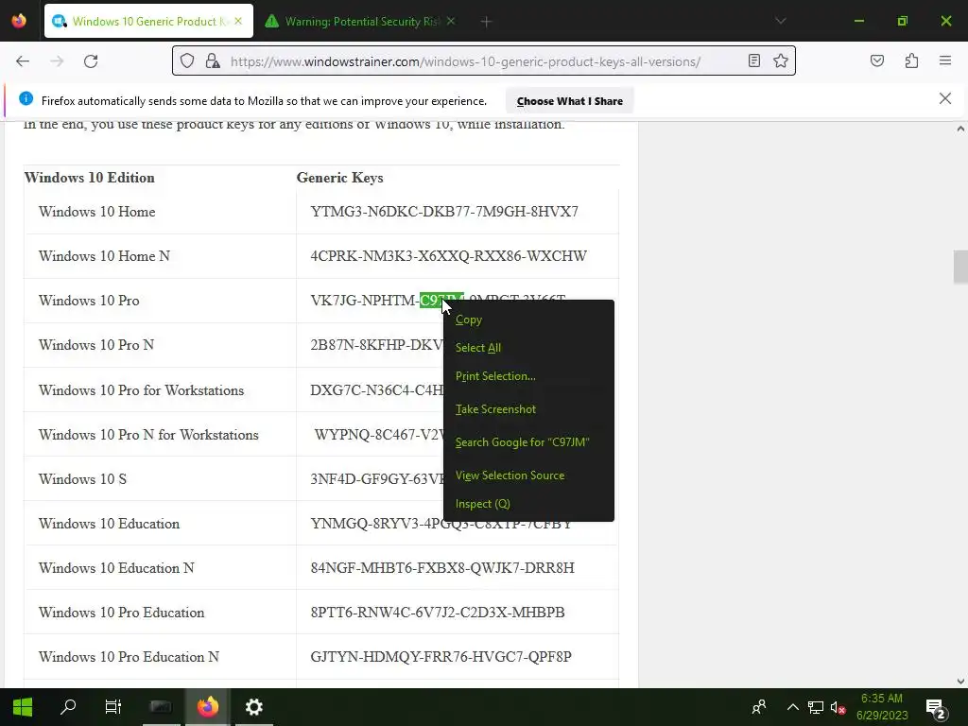Click Windows 10 Pro for Workstations label
Image resolution: width=968 pixels, height=726 pixels.
(141, 390)
